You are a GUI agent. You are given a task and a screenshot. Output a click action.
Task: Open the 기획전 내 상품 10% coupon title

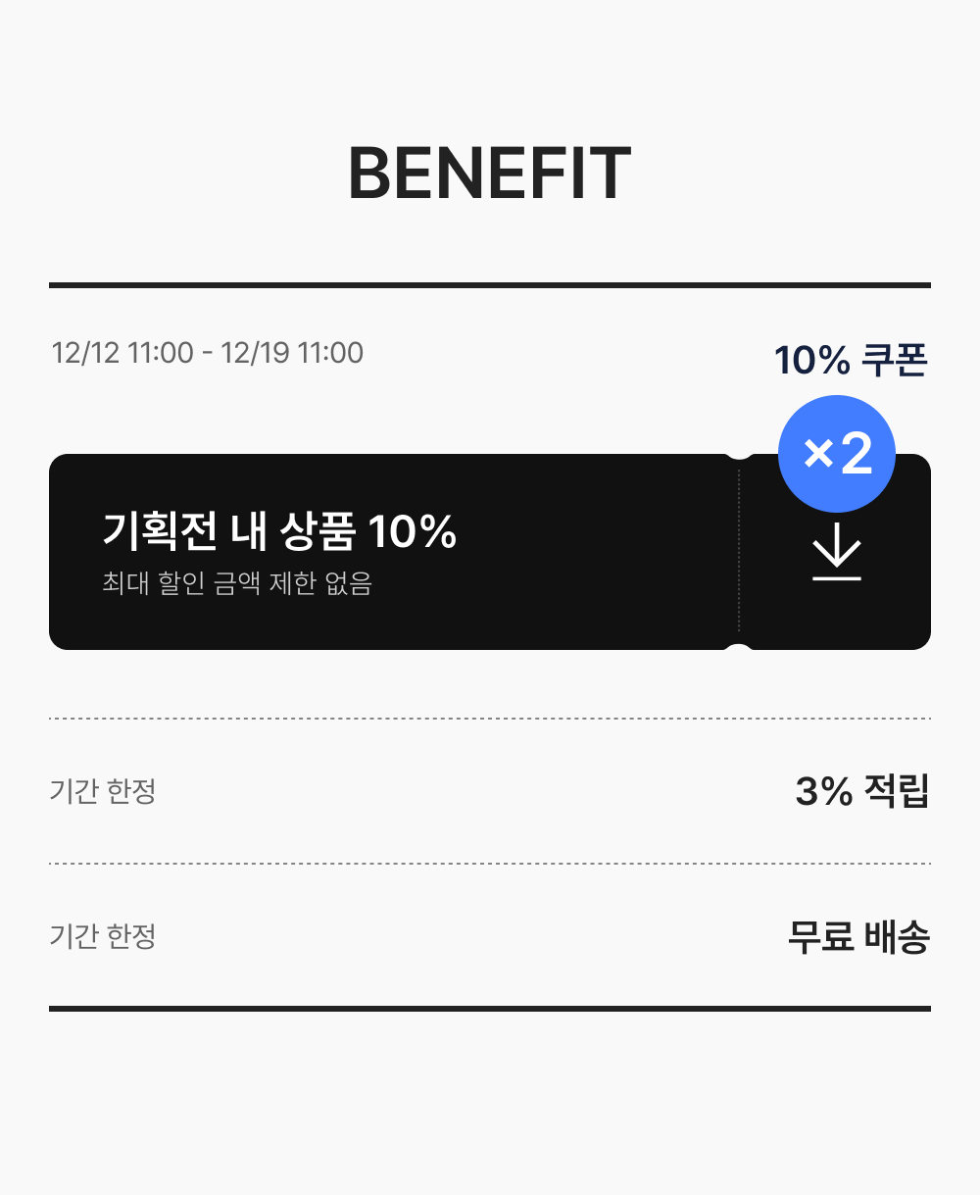point(279,531)
